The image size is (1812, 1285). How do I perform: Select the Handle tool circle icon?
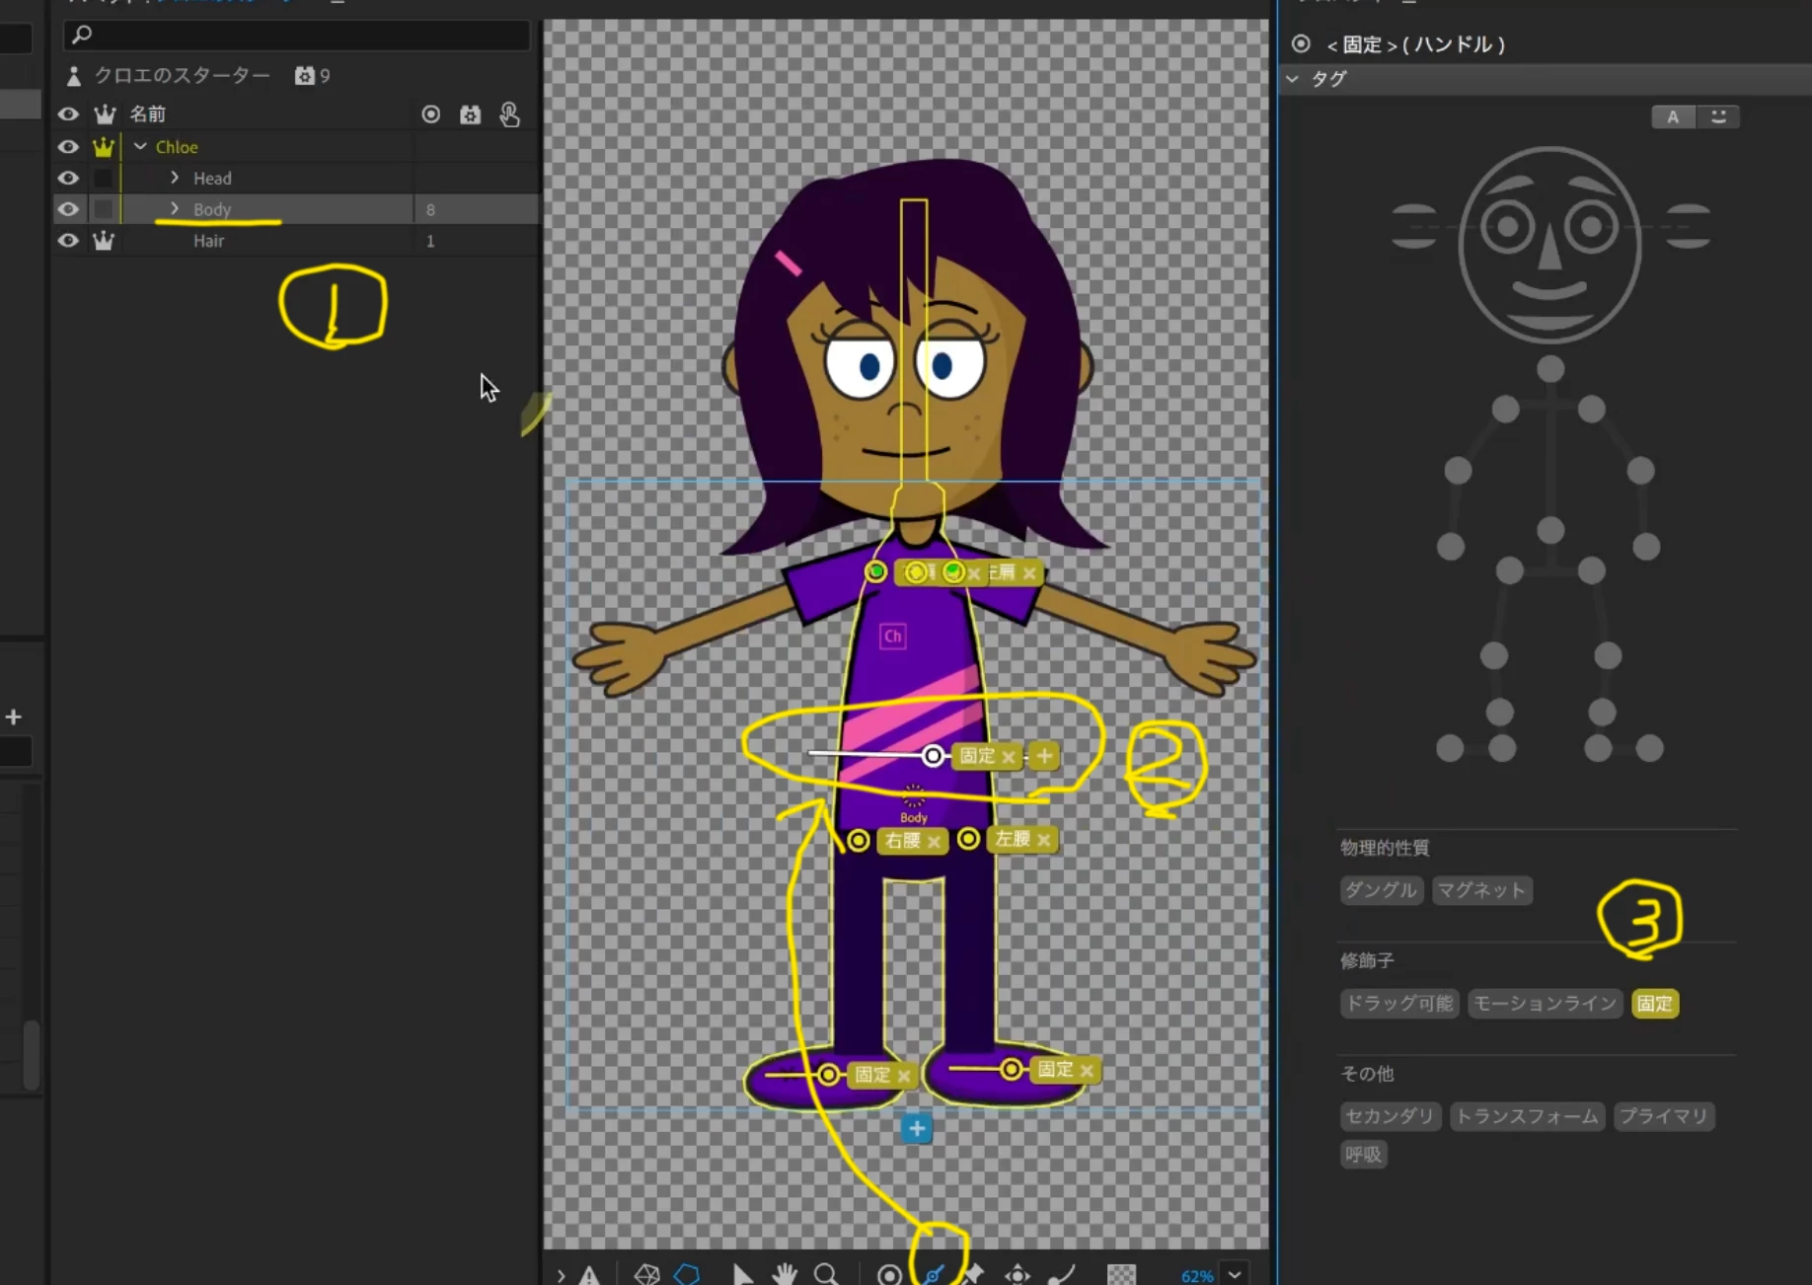pos(888,1274)
